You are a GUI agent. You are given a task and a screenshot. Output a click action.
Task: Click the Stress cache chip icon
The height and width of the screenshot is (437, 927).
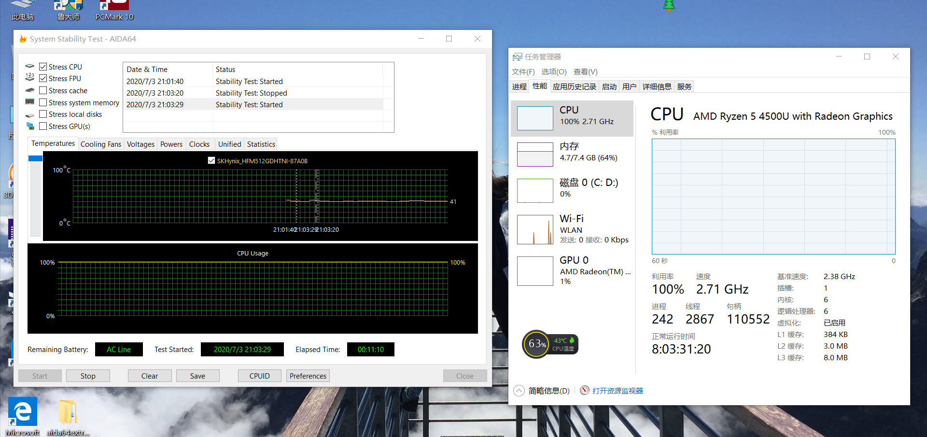tap(30, 90)
